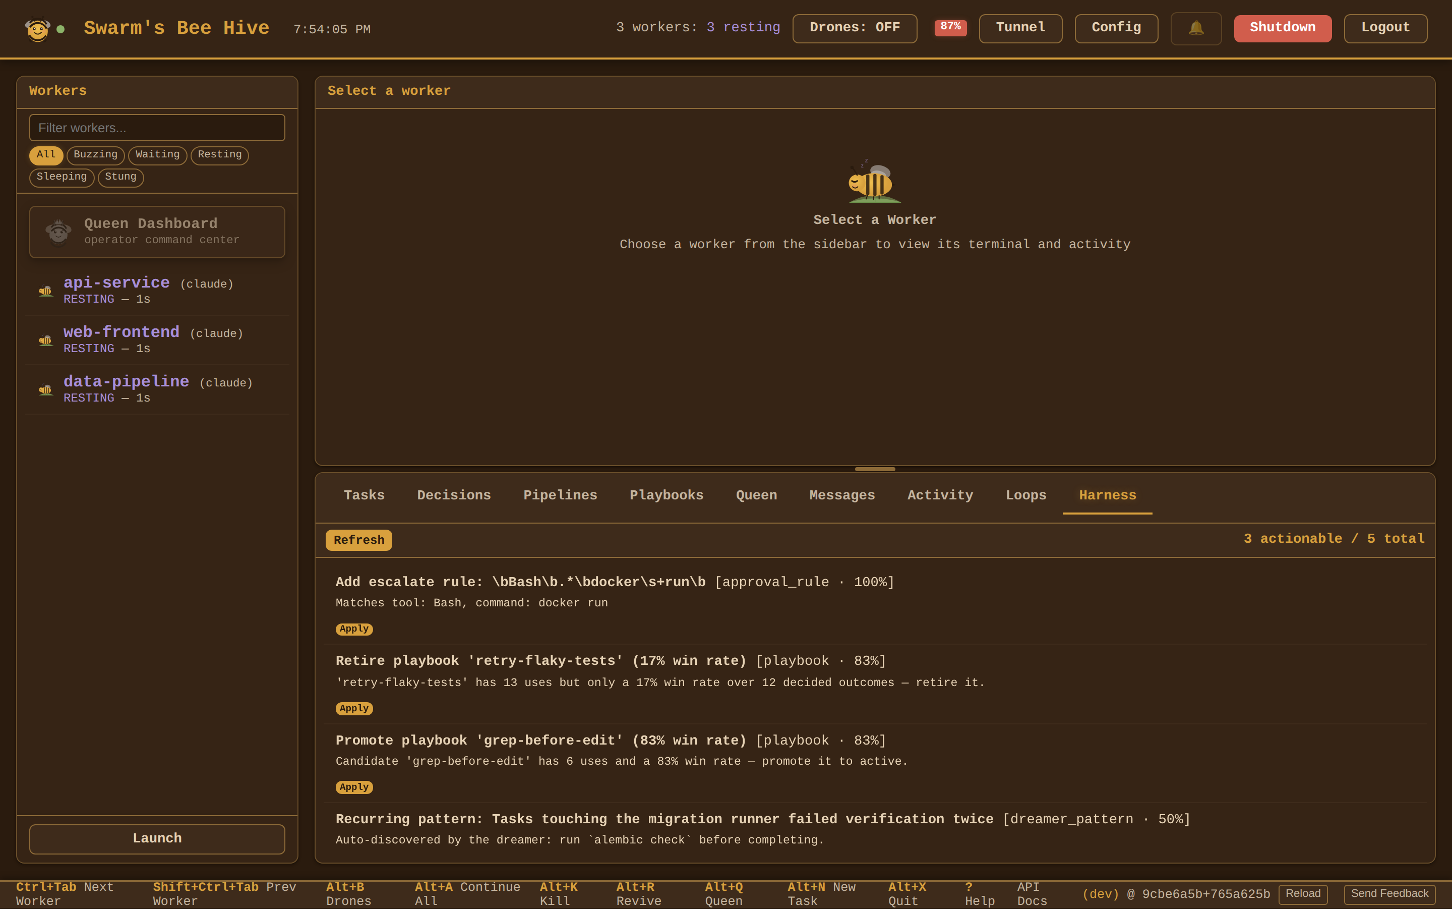
Task: Open notifications bell icon
Action: (1196, 28)
